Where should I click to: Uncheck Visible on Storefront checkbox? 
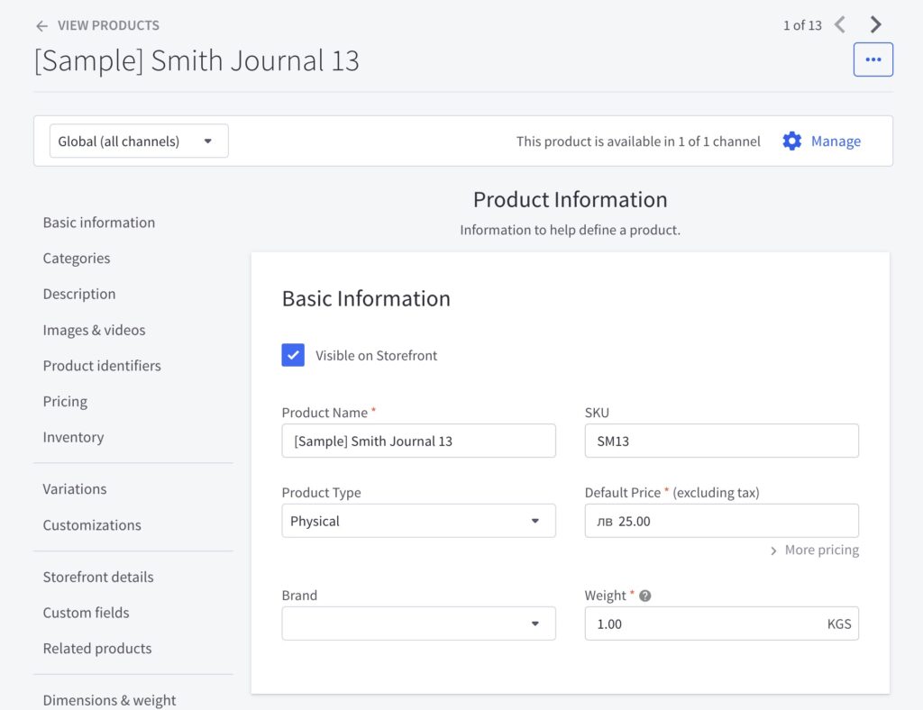click(293, 355)
